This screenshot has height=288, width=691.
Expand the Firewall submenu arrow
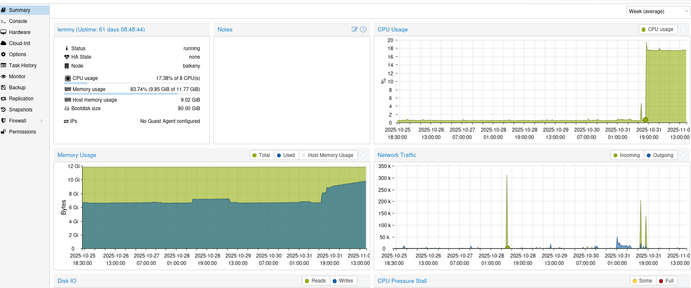tap(42, 121)
